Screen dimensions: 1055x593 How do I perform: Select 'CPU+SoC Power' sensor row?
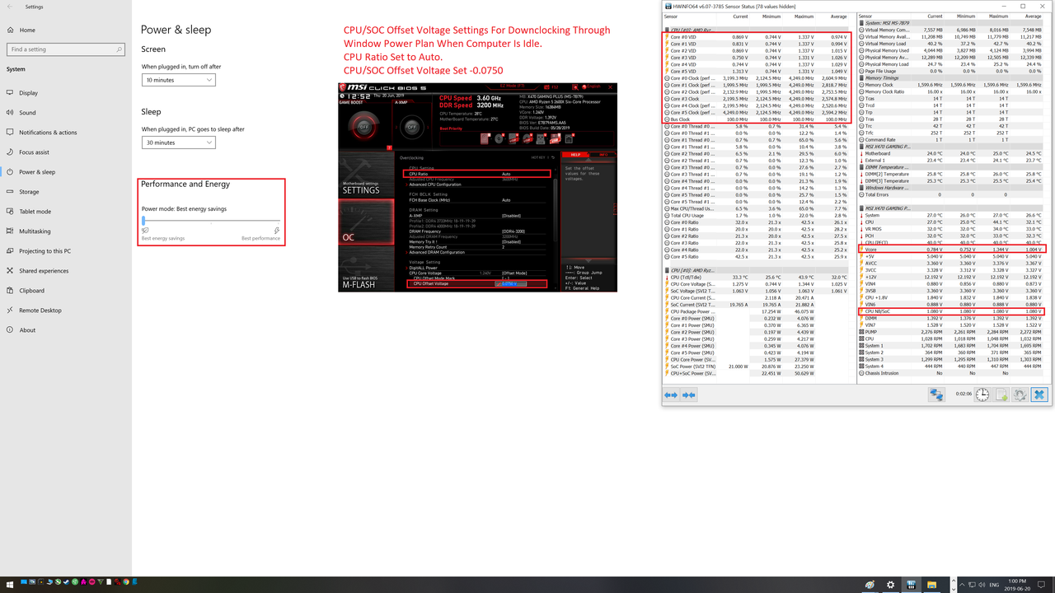[756, 373]
